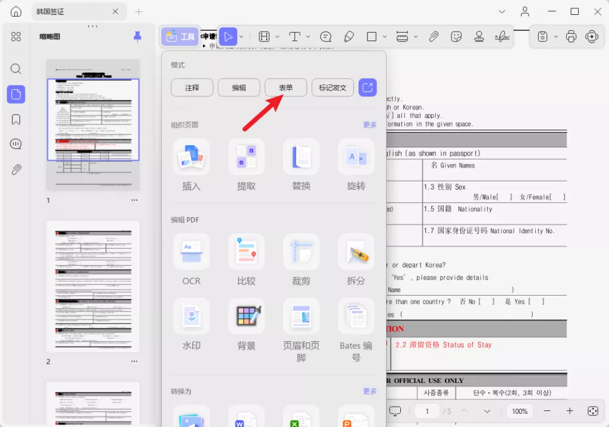
Task: Select the highlighter annotation tool
Action: [349, 36]
